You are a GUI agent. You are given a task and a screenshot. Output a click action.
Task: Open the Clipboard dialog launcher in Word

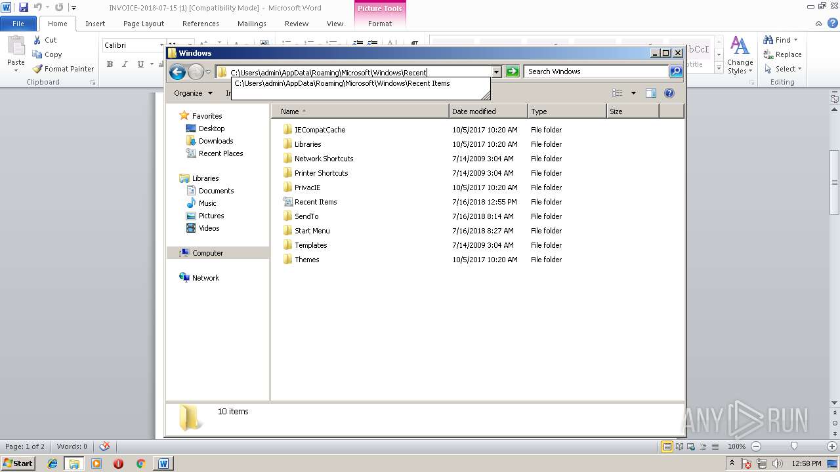pos(93,83)
